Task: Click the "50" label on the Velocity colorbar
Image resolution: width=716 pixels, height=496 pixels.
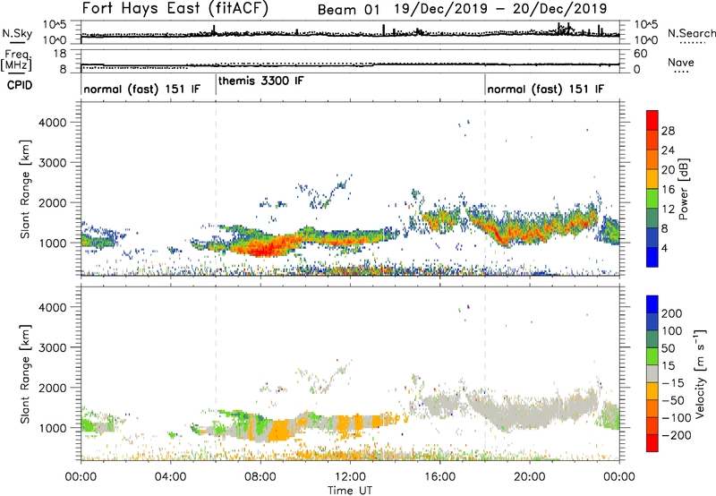Action: coord(668,348)
